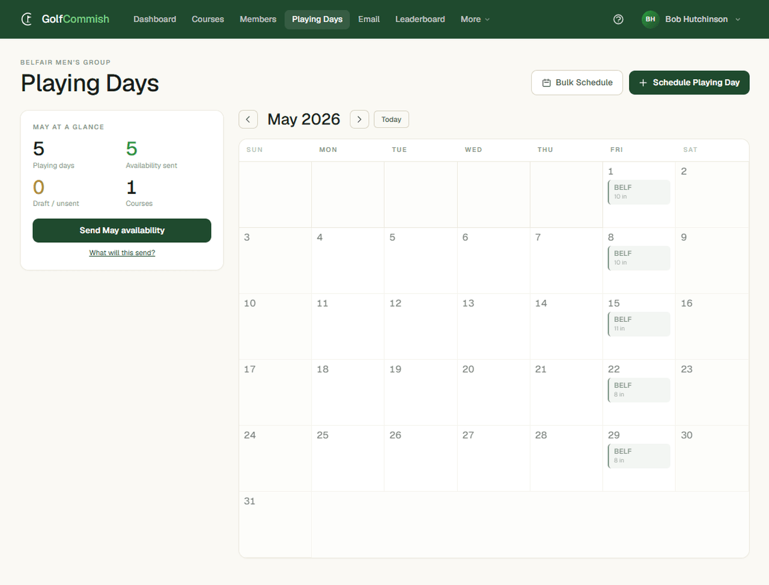
Task: Go to next month with right arrow
Action: 359,120
